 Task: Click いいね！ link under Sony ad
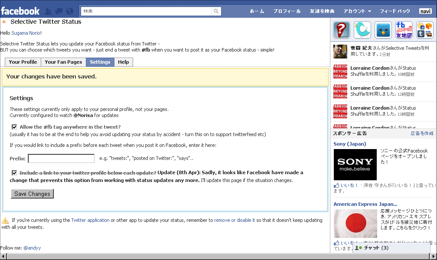coord(349,185)
